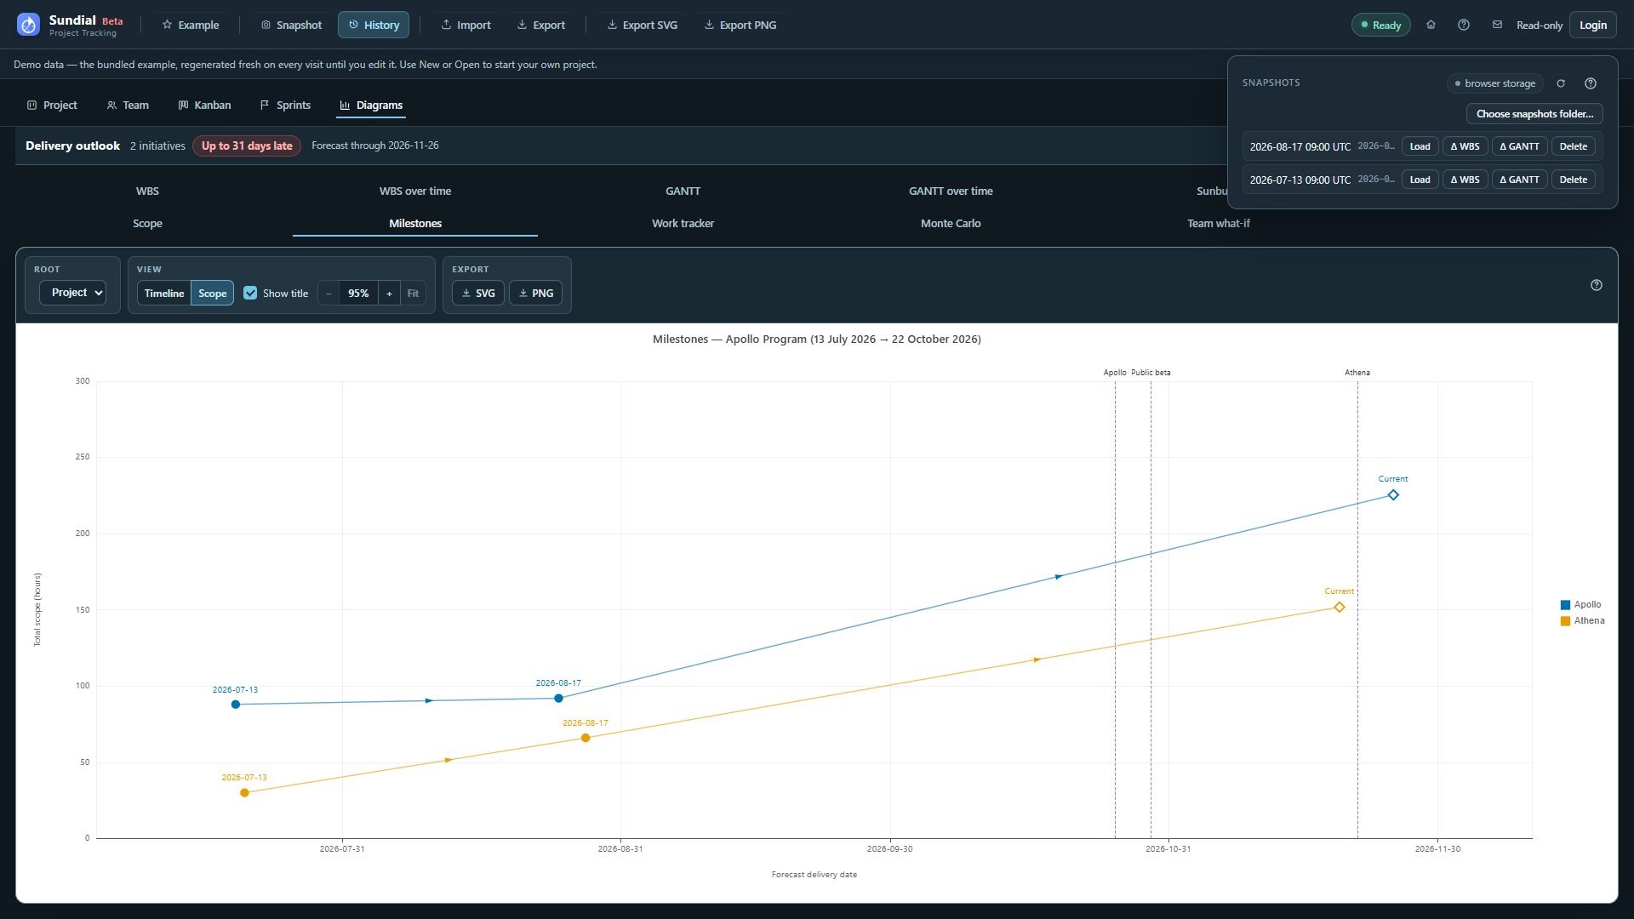This screenshot has height=919, width=1634.
Task: Load the 2026-08-17 snapshot
Action: click(1420, 146)
